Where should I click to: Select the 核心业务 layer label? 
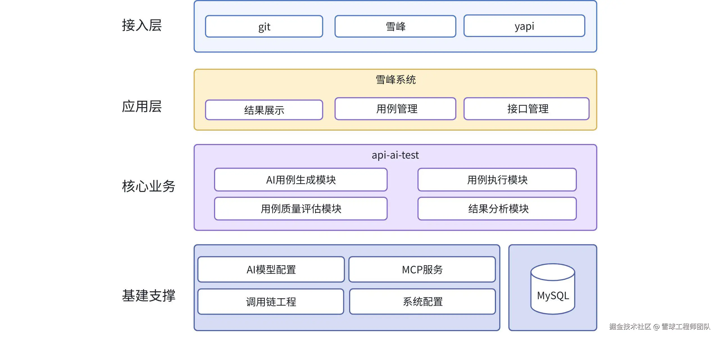pos(148,186)
